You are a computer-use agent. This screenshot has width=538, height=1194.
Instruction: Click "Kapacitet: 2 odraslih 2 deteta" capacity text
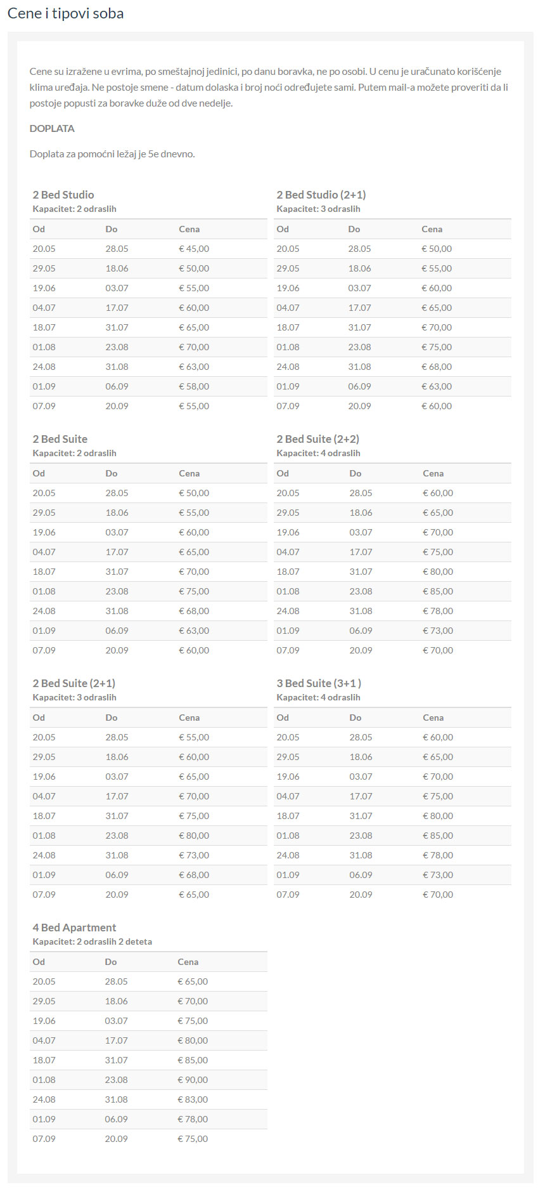92,941
